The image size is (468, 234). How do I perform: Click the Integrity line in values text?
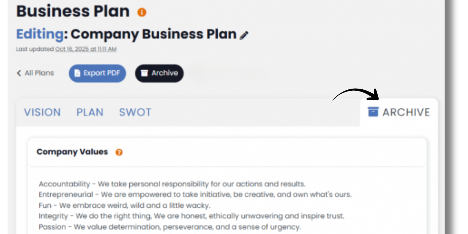tap(191, 216)
